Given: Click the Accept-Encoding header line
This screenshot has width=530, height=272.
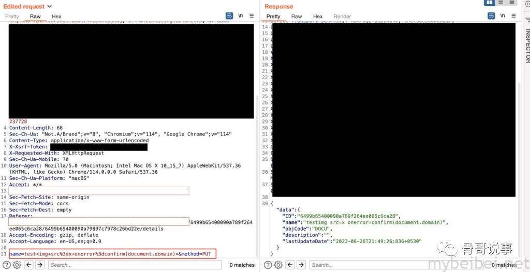Looking at the screenshot, I should coord(53,235).
